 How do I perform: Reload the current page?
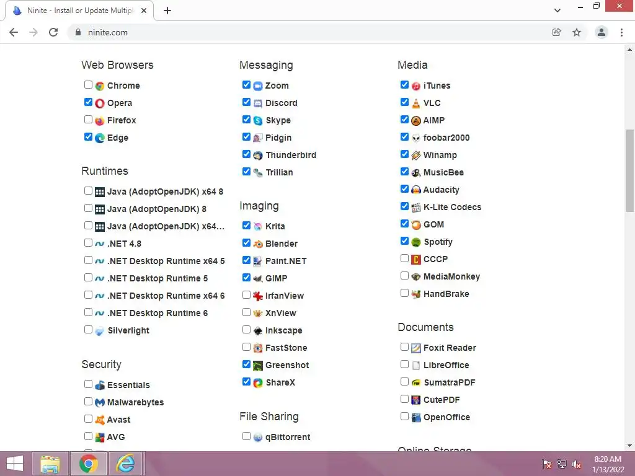[x=53, y=32]
